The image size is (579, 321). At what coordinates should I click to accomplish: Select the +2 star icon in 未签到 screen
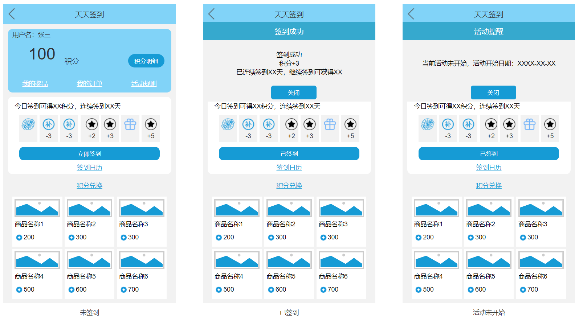[92, 124]
